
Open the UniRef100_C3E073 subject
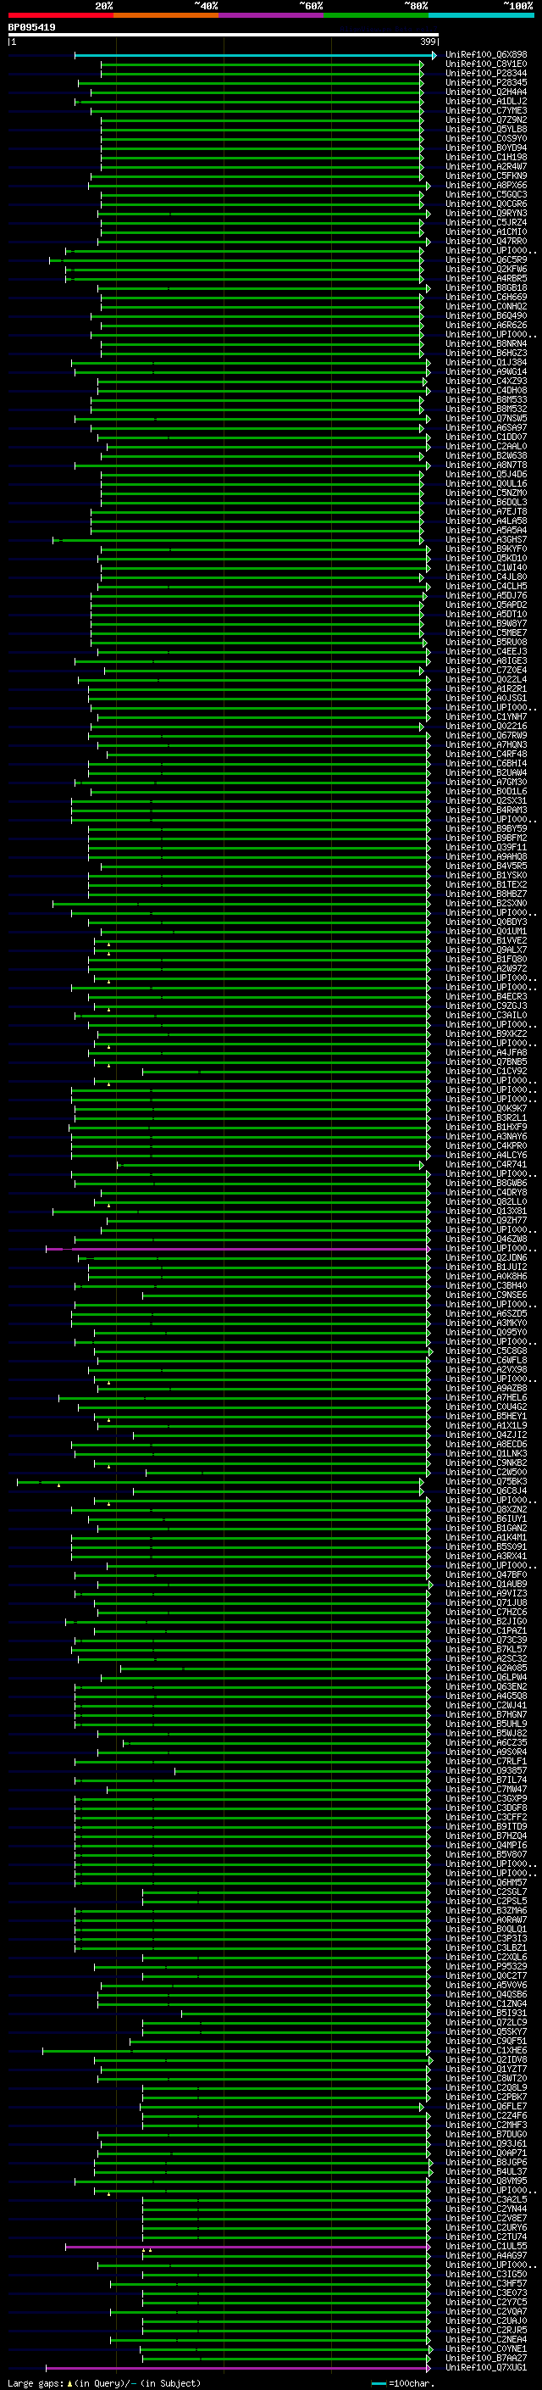pos(486,2293)
